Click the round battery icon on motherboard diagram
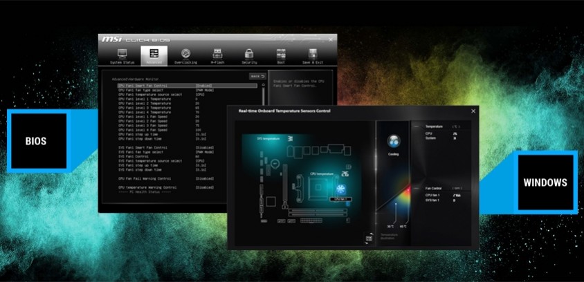584x282 pixels. click(x=275, y=163)
